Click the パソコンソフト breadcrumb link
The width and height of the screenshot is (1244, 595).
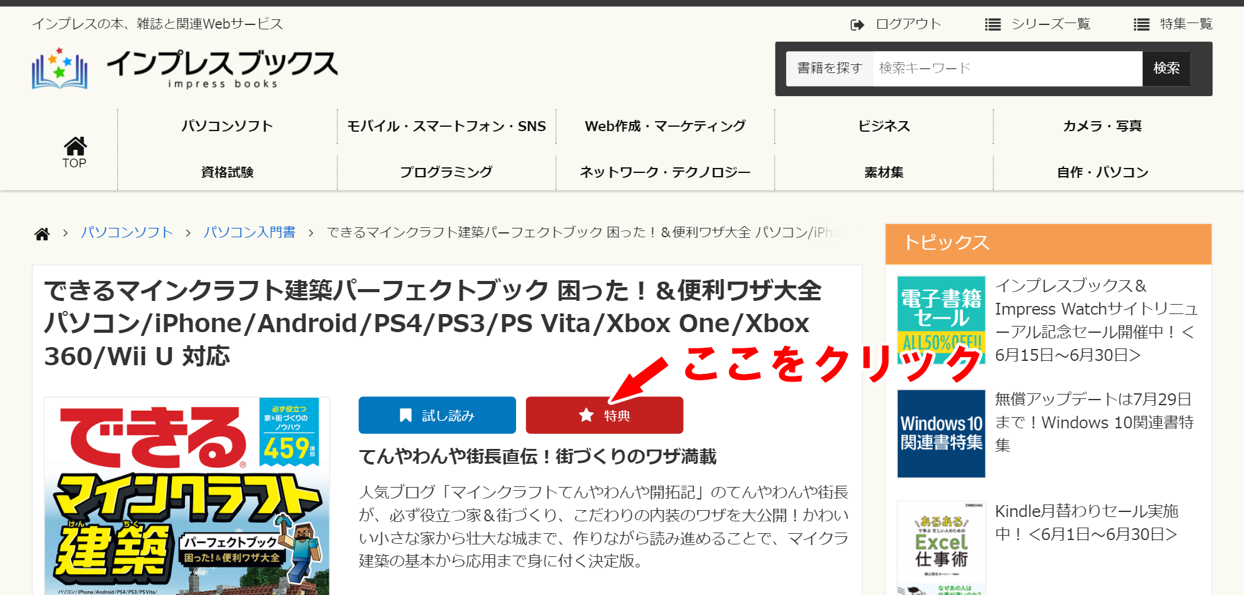click(127, 232)
